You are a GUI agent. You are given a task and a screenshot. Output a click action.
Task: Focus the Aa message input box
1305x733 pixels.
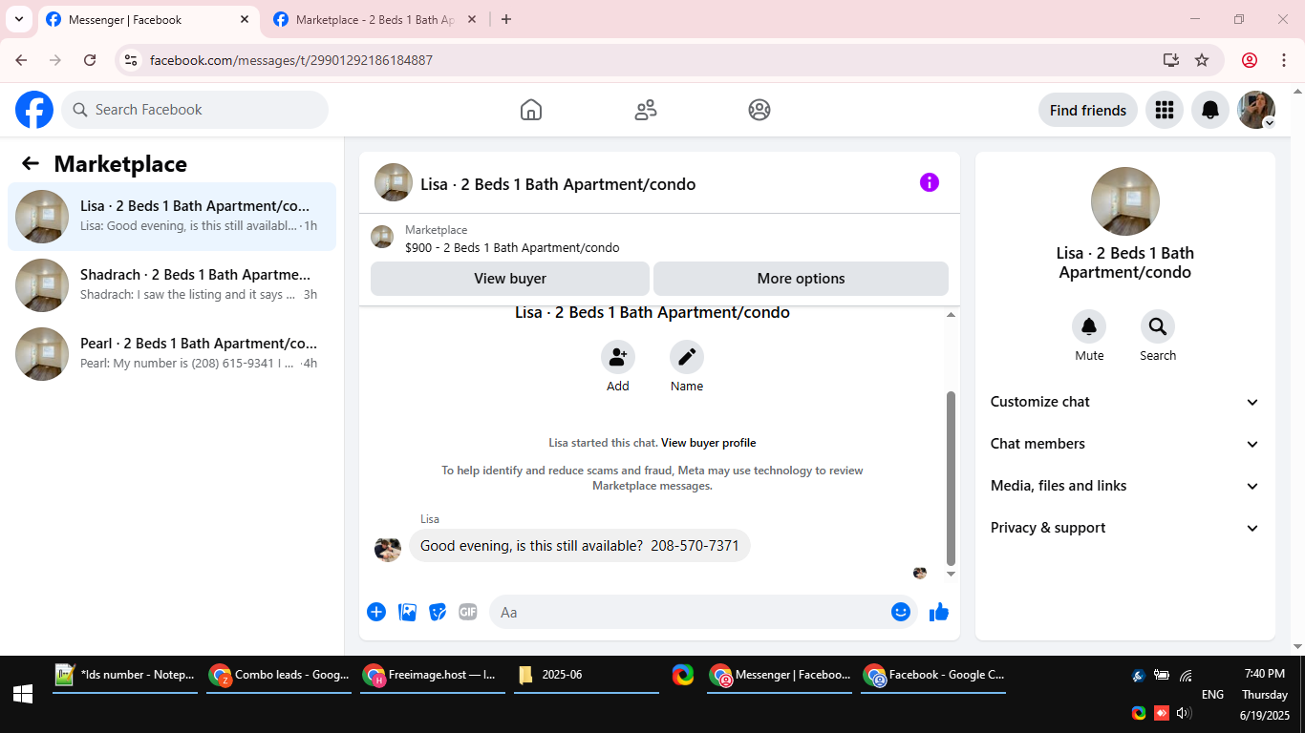[703, 612]
